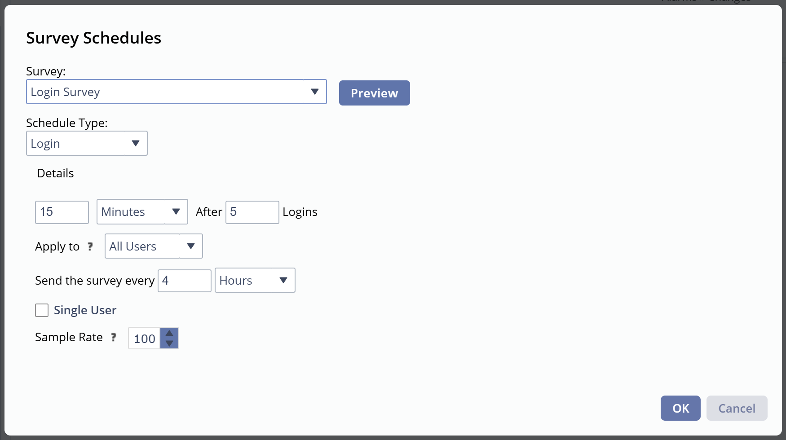This screenshot has width=786, height=440.
Task: Open the Hours interval unit dropdown
Action: [x=255, y=281]
